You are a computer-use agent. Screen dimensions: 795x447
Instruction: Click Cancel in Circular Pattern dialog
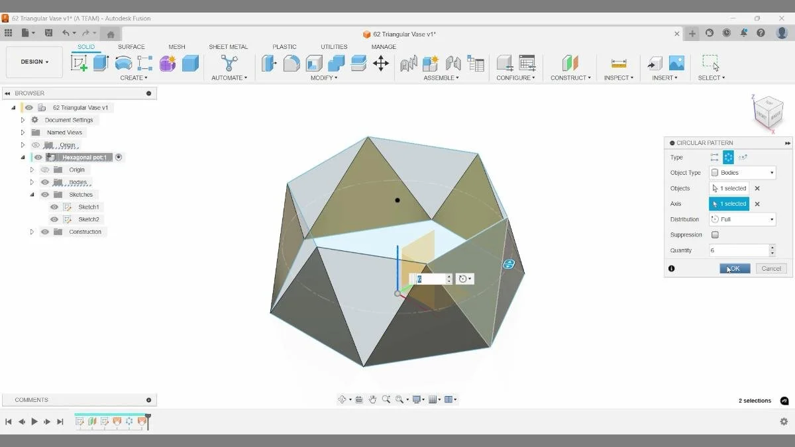pyautogui.click(x=771, y=268)
